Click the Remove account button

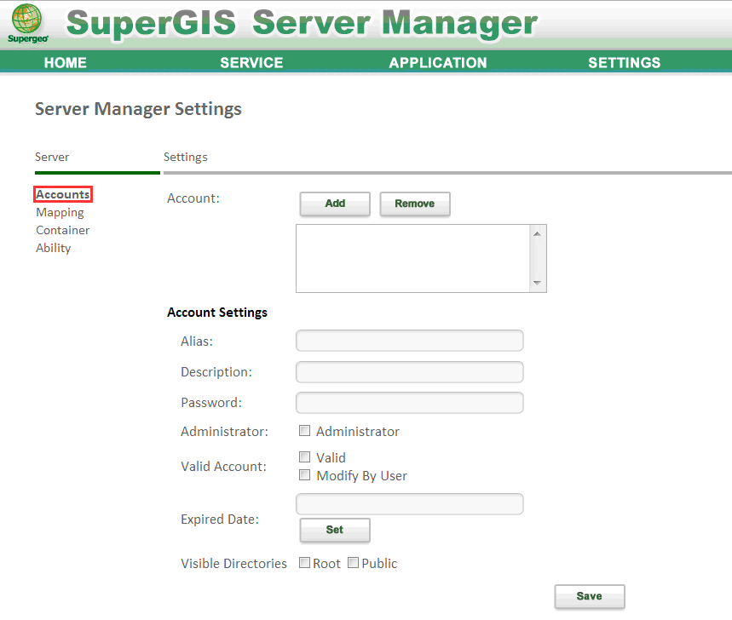(414, 204)
